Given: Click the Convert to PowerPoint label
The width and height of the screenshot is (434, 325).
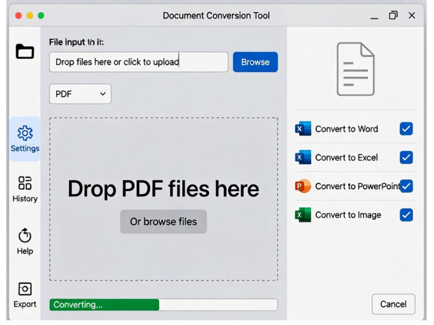Looking at the screenshot, I should 358,186.
